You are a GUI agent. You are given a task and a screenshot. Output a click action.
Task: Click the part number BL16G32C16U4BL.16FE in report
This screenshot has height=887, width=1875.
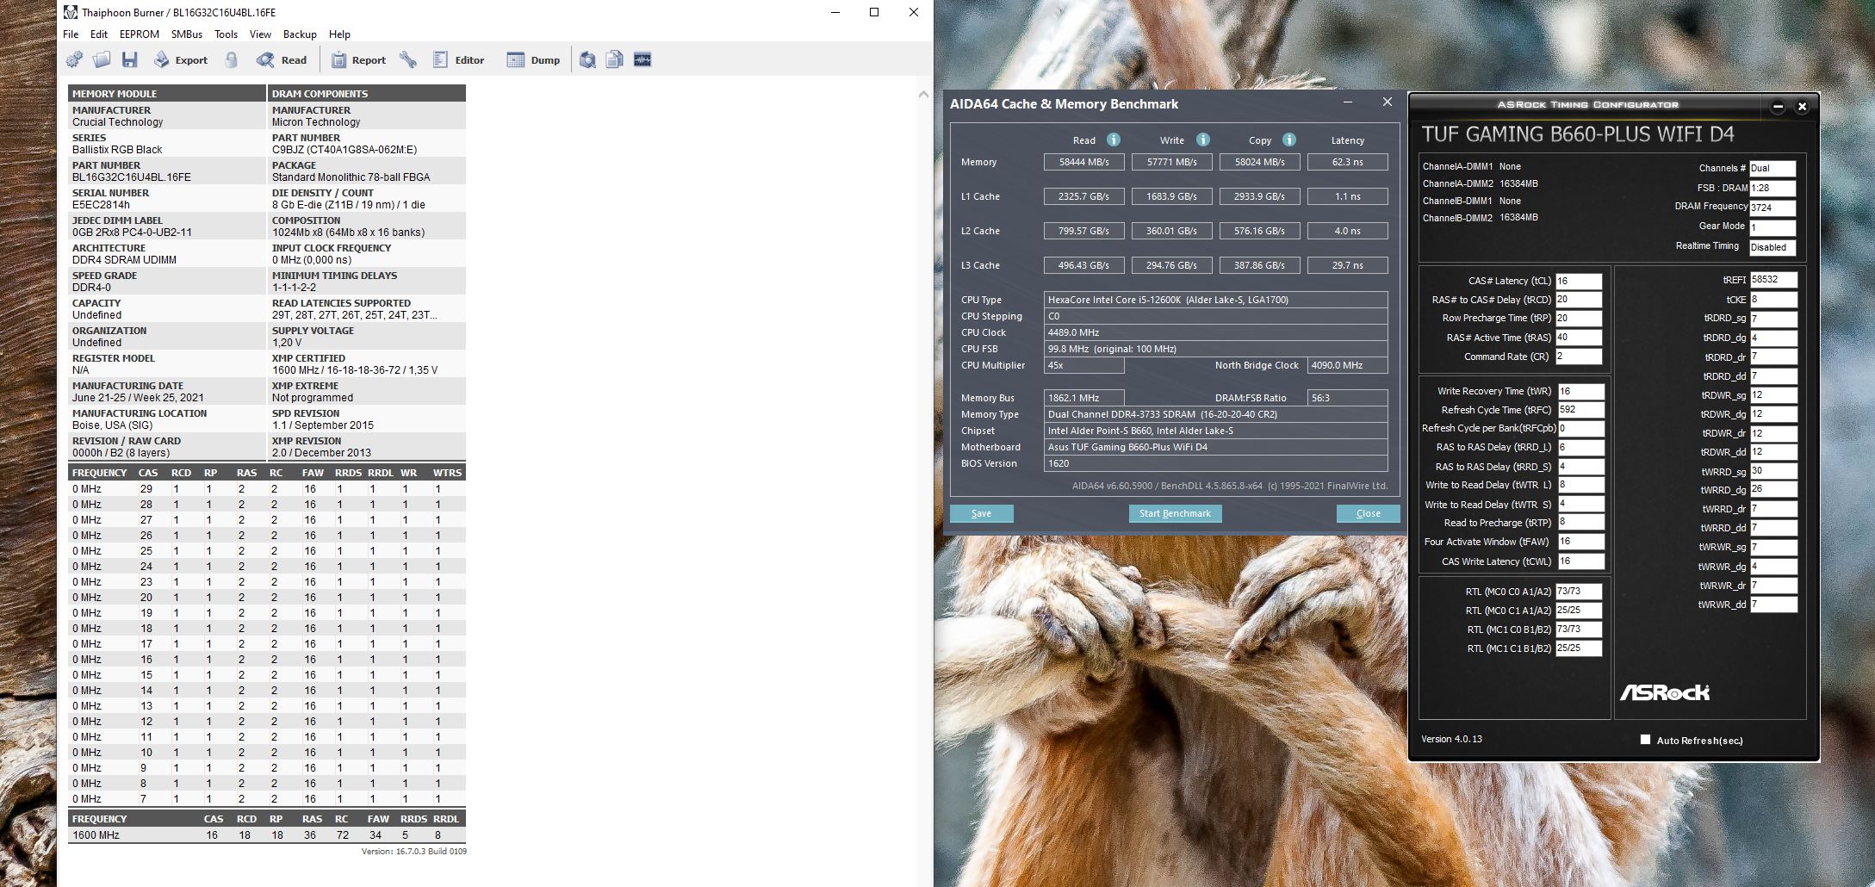point(132,177)
